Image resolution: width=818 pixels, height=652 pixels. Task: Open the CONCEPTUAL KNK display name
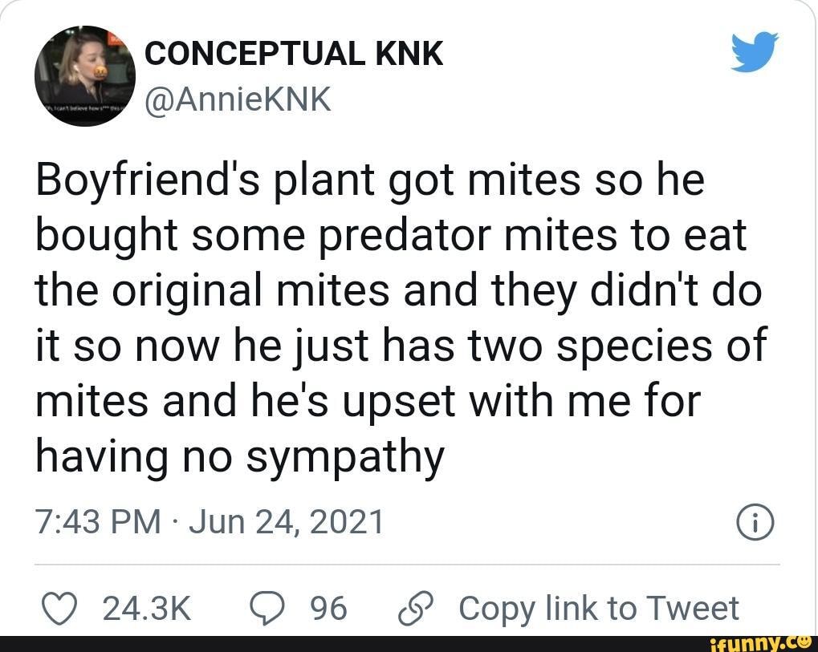[x=292, y=52]
